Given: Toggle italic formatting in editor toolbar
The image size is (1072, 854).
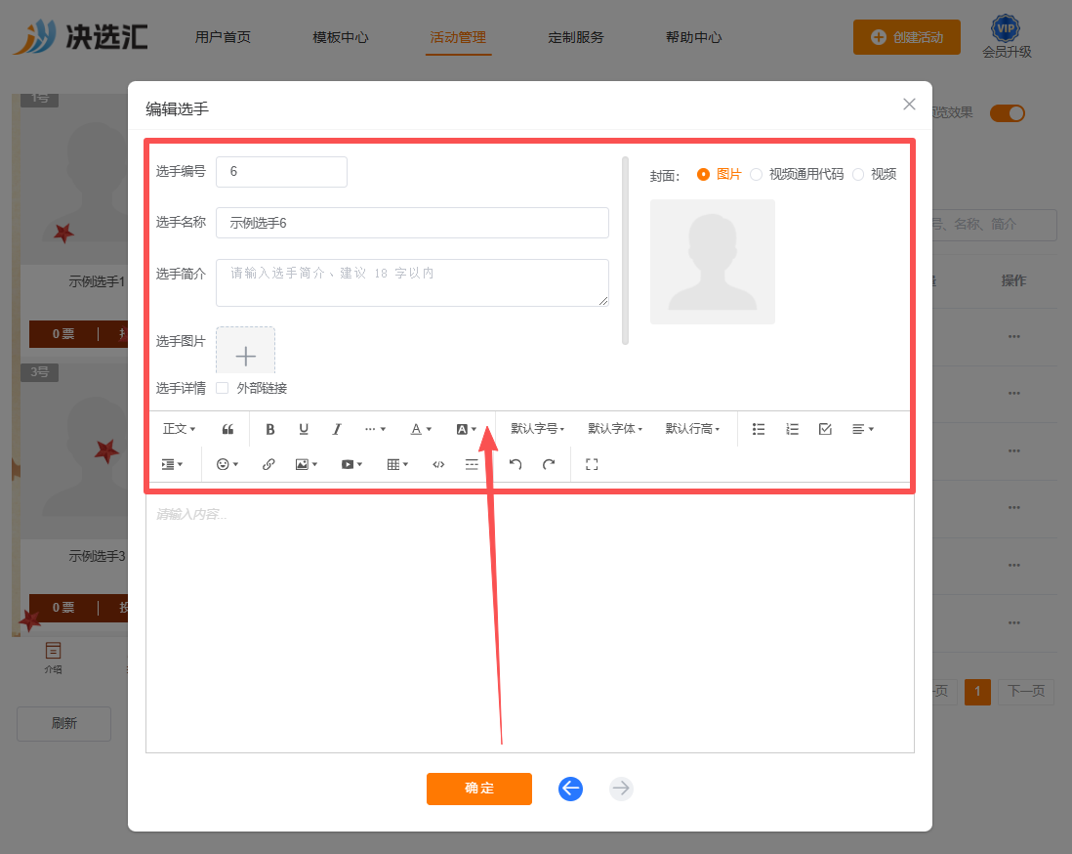Looking at the screenshot, I should coord(337,429).
